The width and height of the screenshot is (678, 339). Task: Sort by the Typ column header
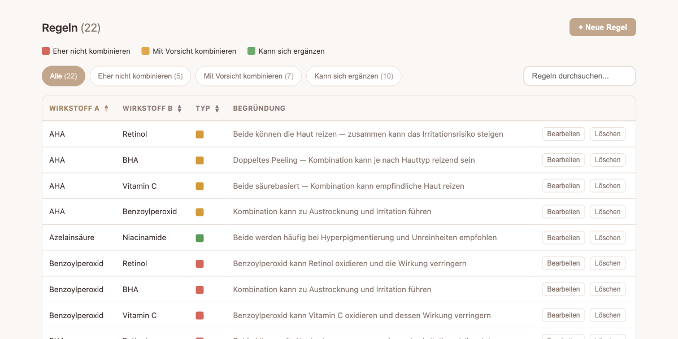tap(207, 108)
